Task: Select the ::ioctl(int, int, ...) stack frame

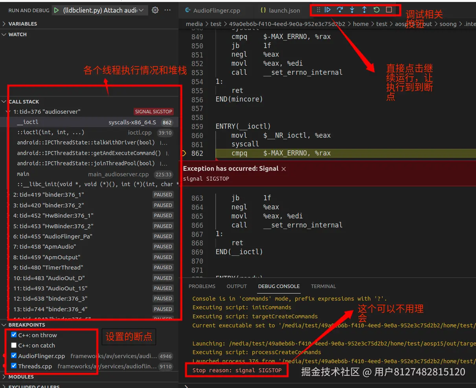Action: [x=89, y=133]
